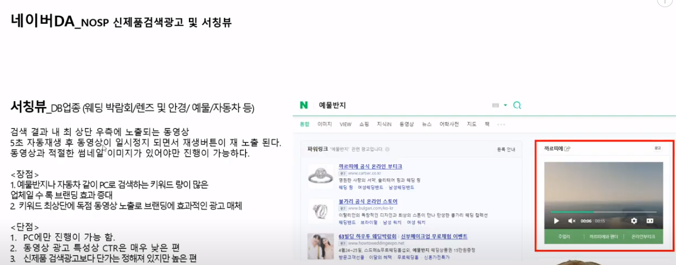Click the info icon next to 파워링크 notice
This screenshot has height=265, width=676.
(x=387, y=150)
